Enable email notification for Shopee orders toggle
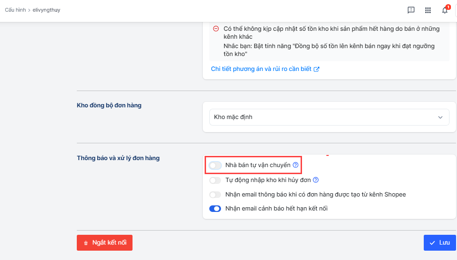 (215, 195)
